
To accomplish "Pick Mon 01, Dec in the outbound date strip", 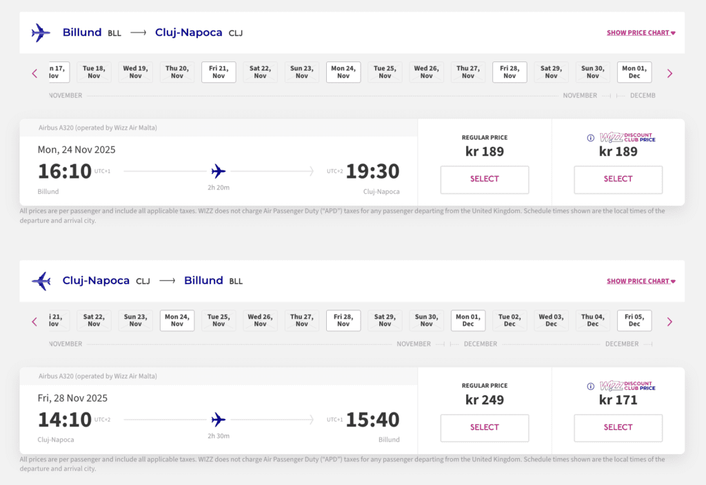I will 634,72.
